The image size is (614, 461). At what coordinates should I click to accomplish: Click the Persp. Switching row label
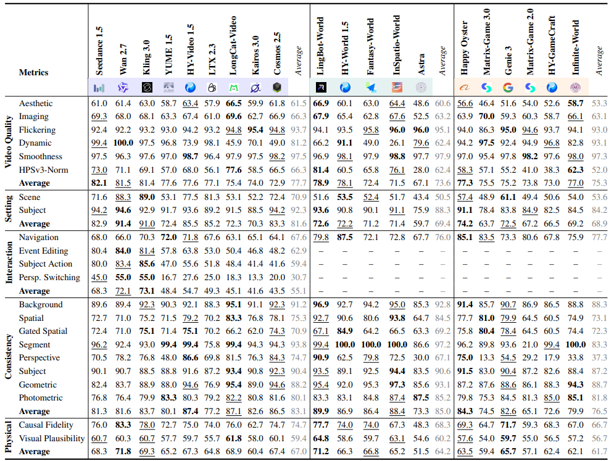(x=49, y=277)
